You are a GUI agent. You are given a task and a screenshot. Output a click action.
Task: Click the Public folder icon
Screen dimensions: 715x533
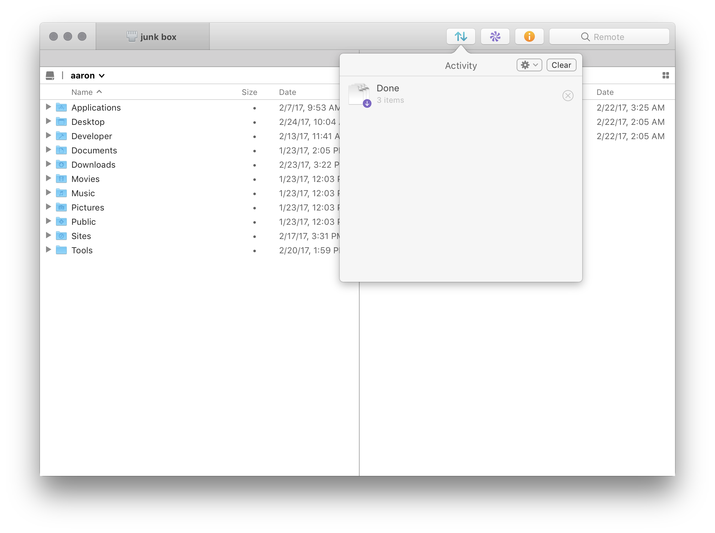61,221
